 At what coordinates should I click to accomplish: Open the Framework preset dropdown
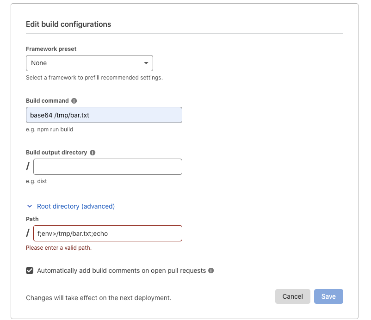click(89, 63)
